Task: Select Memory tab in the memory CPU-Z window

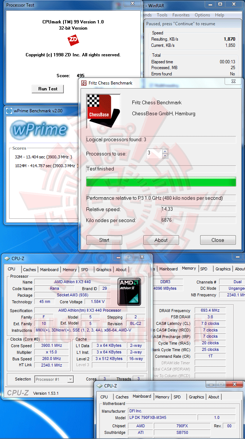Action: [x=189, y=268]
